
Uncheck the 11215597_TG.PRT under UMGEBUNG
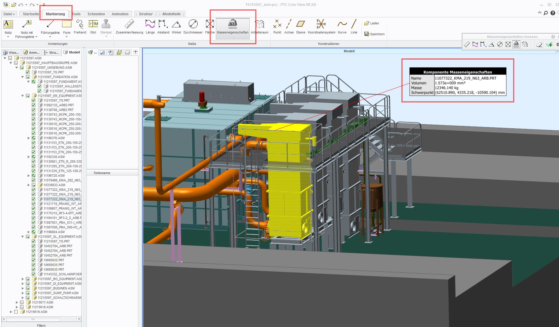[28, 72]
